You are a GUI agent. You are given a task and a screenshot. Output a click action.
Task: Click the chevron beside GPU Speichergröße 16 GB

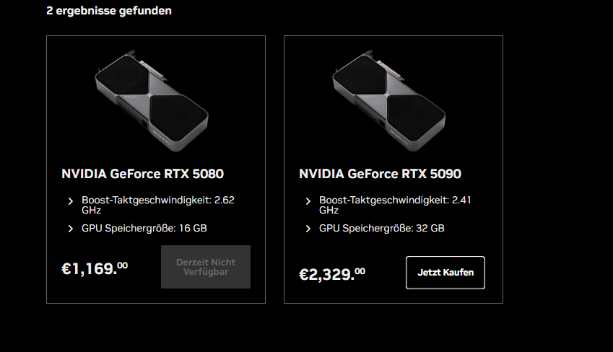(x=70, y=229)
